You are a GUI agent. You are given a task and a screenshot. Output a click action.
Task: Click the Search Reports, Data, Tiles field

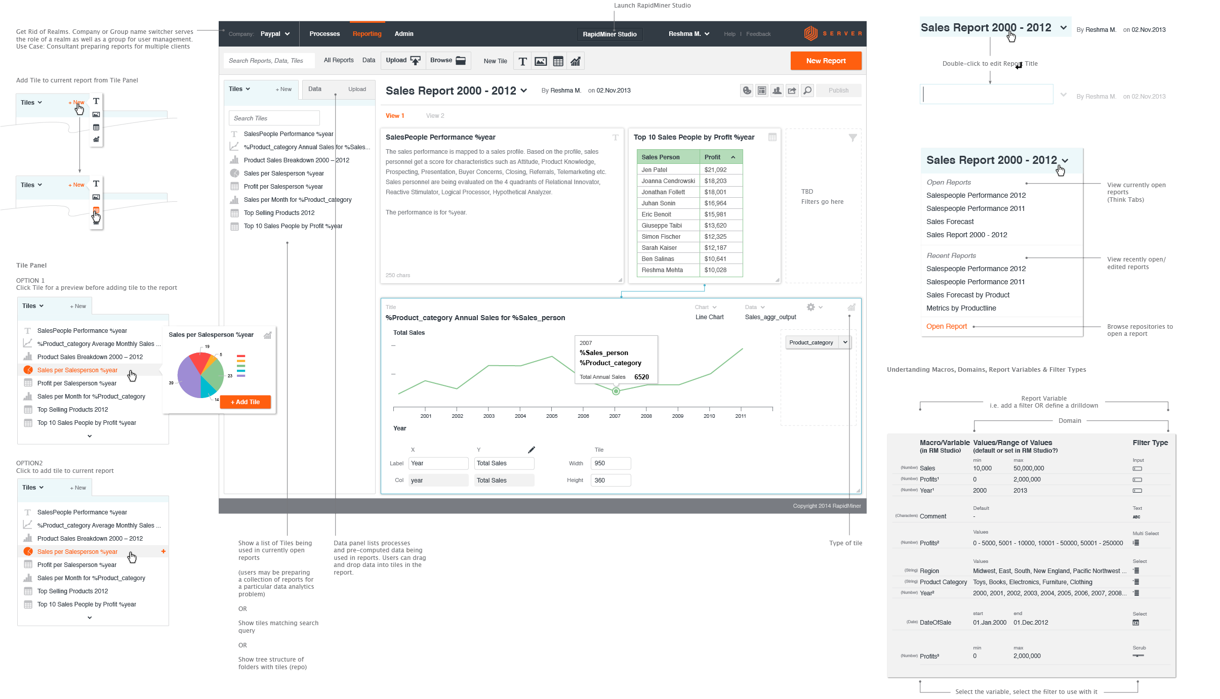coord(269,61)
